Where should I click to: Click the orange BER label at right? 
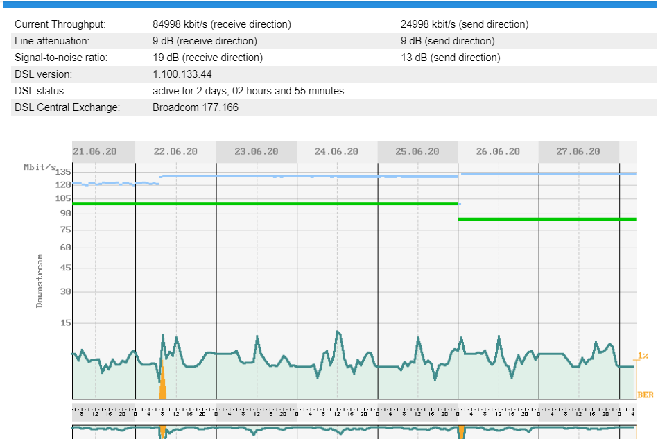pyautogui.click(x=645, y=395)
